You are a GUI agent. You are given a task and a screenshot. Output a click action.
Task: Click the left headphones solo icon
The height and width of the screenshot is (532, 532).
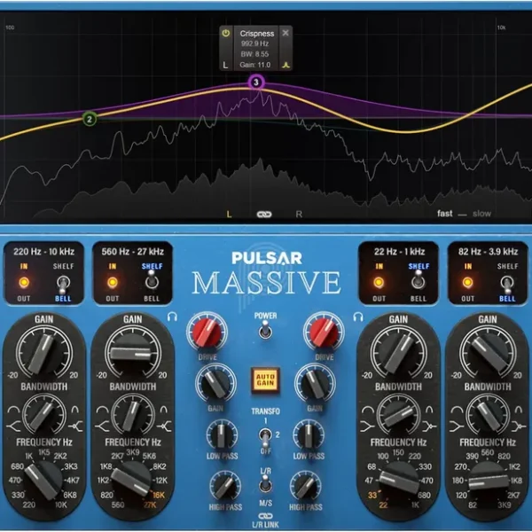172,317
